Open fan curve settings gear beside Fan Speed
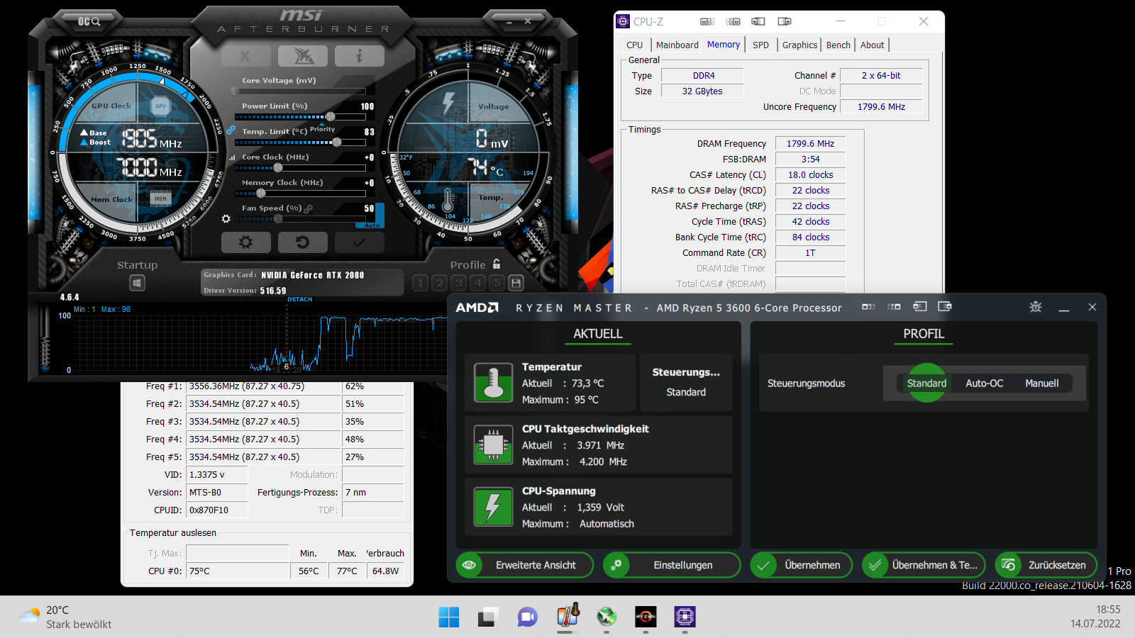This screenshot has height=638, width=1135. (x=226, y=219)
